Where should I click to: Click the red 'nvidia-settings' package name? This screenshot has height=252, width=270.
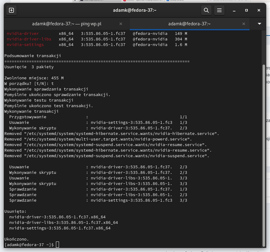pyautogui.click(x=25, y=45)
